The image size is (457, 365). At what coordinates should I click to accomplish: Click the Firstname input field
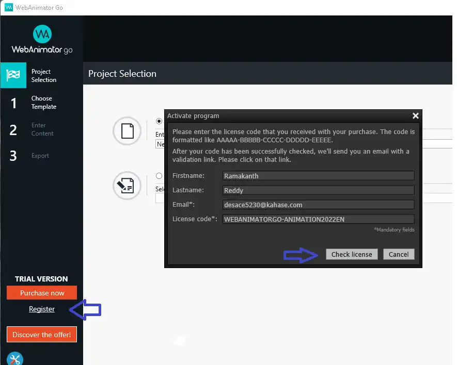point(318,176)
